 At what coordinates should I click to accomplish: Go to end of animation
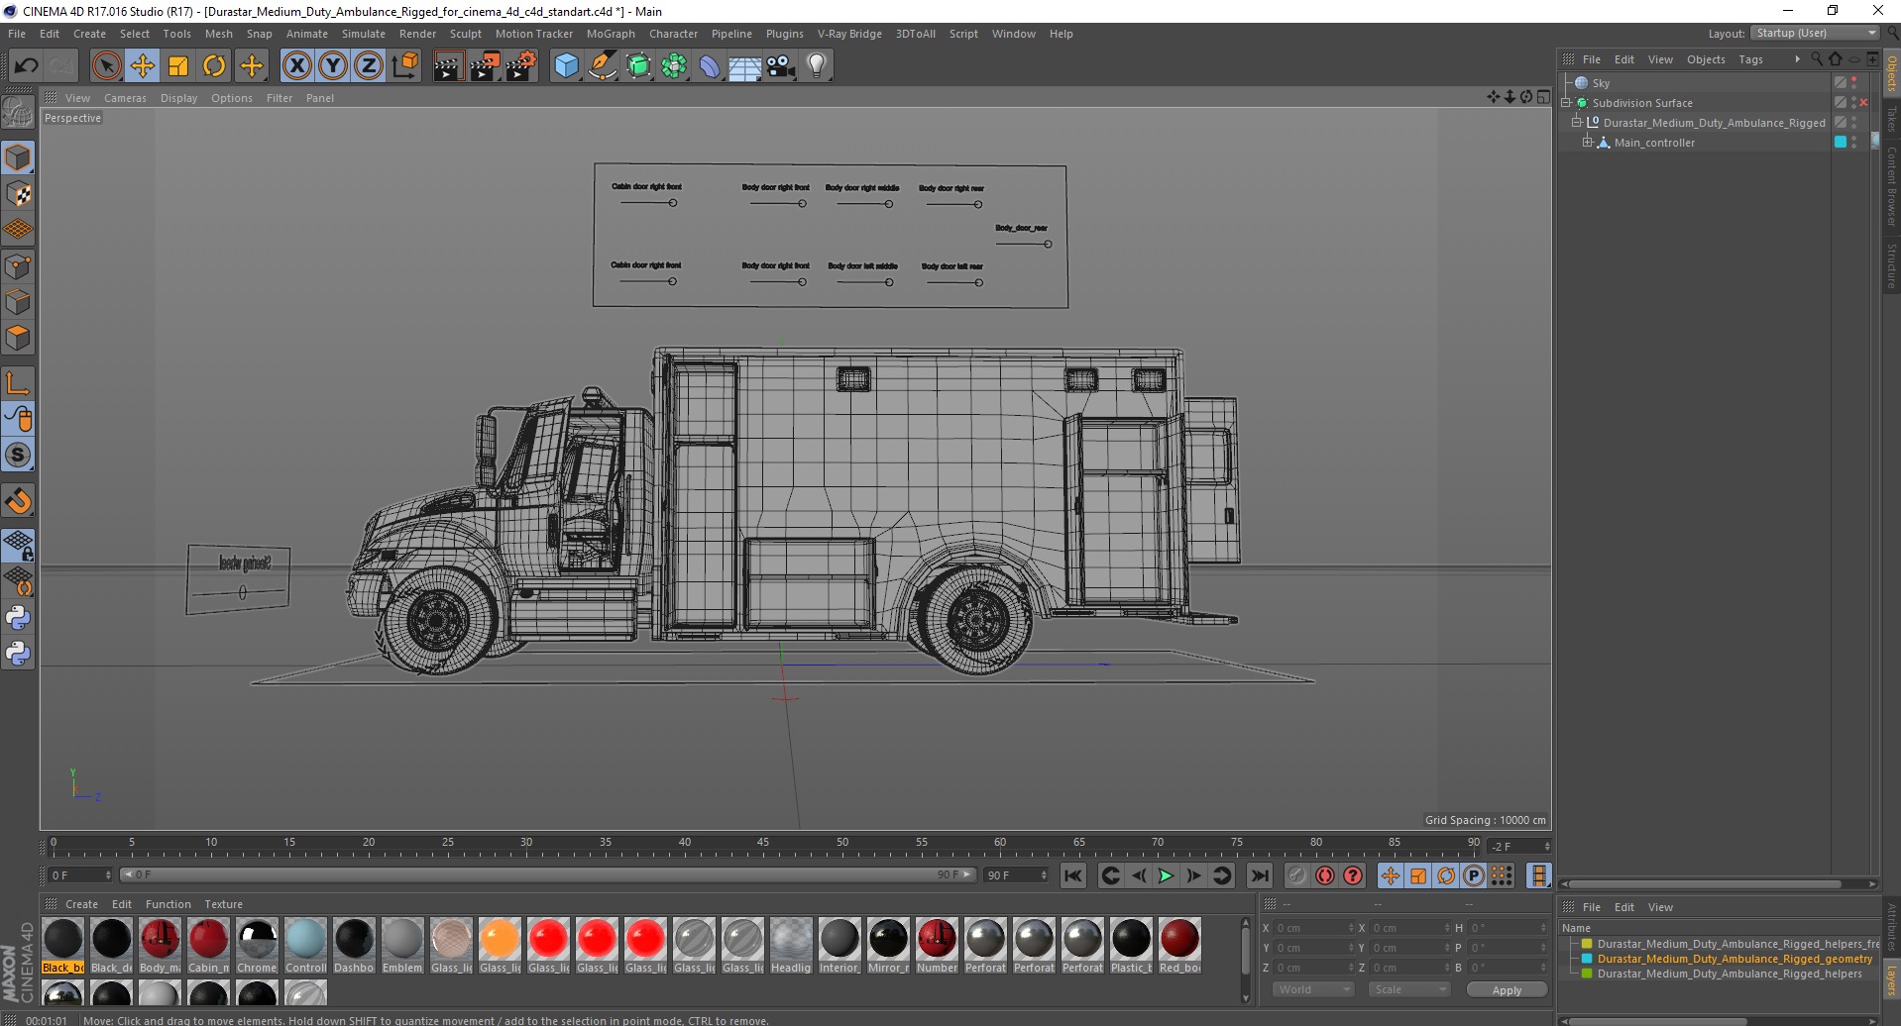[x=1260, y=875]
